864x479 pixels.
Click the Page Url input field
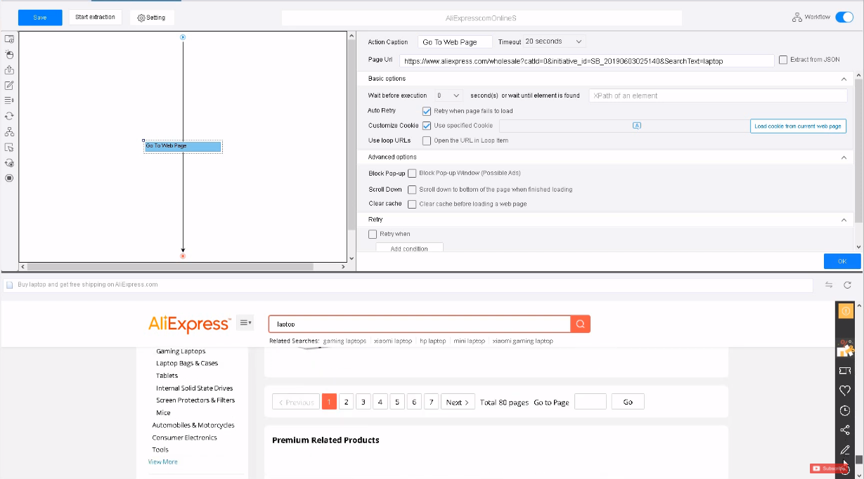point(586,61)
